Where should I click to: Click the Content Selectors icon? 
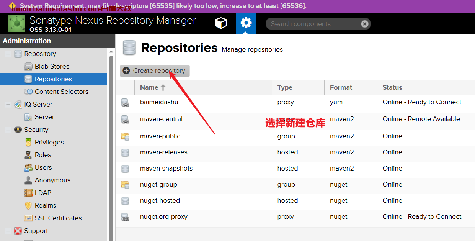pos(28,92)
